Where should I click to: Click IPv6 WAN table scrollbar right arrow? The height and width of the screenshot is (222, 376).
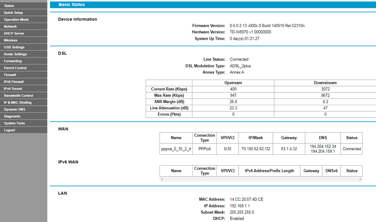click(x=360, y=179)
